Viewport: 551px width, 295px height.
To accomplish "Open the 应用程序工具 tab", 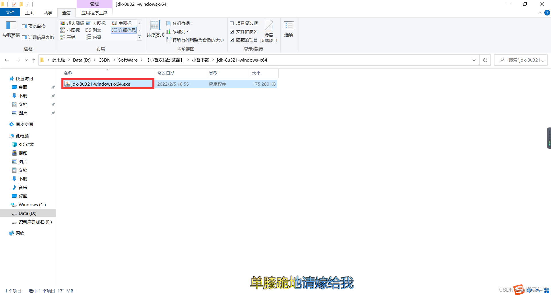I will [94, 12].
